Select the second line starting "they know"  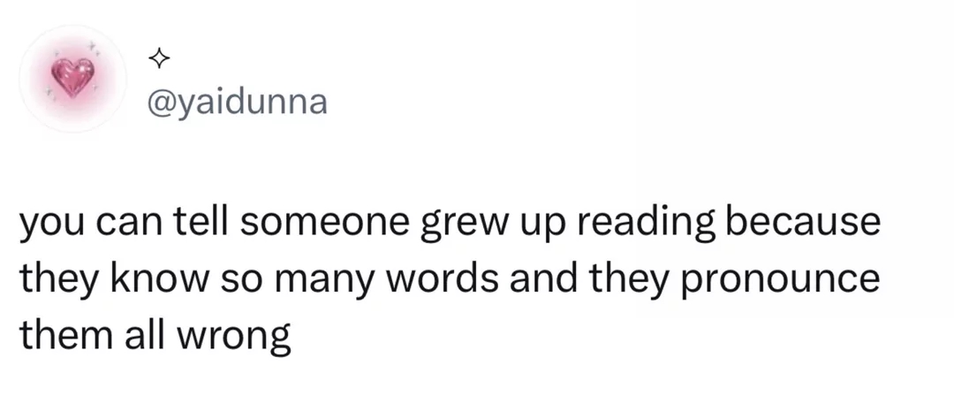450,279
